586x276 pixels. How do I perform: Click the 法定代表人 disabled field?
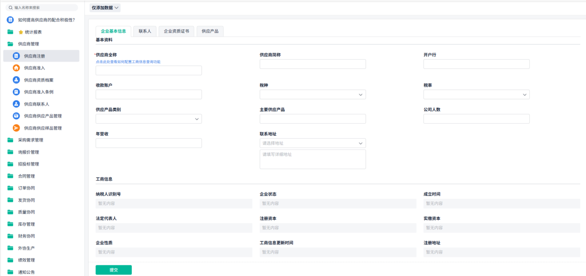pos(174,228)
